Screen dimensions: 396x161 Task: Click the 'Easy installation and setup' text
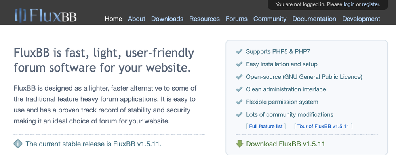(x=282, y=64)
